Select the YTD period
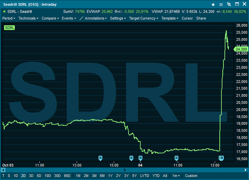Viewport: 249px width, 180px height. pos(156,176)
